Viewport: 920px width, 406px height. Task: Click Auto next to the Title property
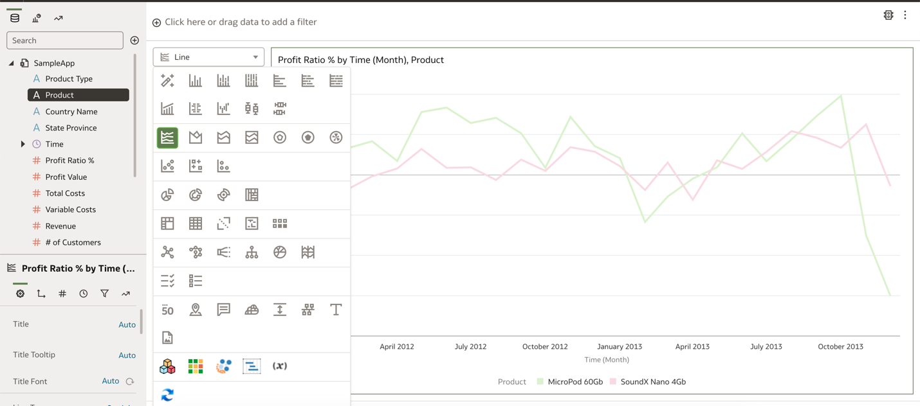127,324
